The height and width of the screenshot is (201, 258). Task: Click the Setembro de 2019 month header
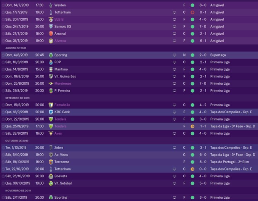pyautogui.click(x=18, y=98)
